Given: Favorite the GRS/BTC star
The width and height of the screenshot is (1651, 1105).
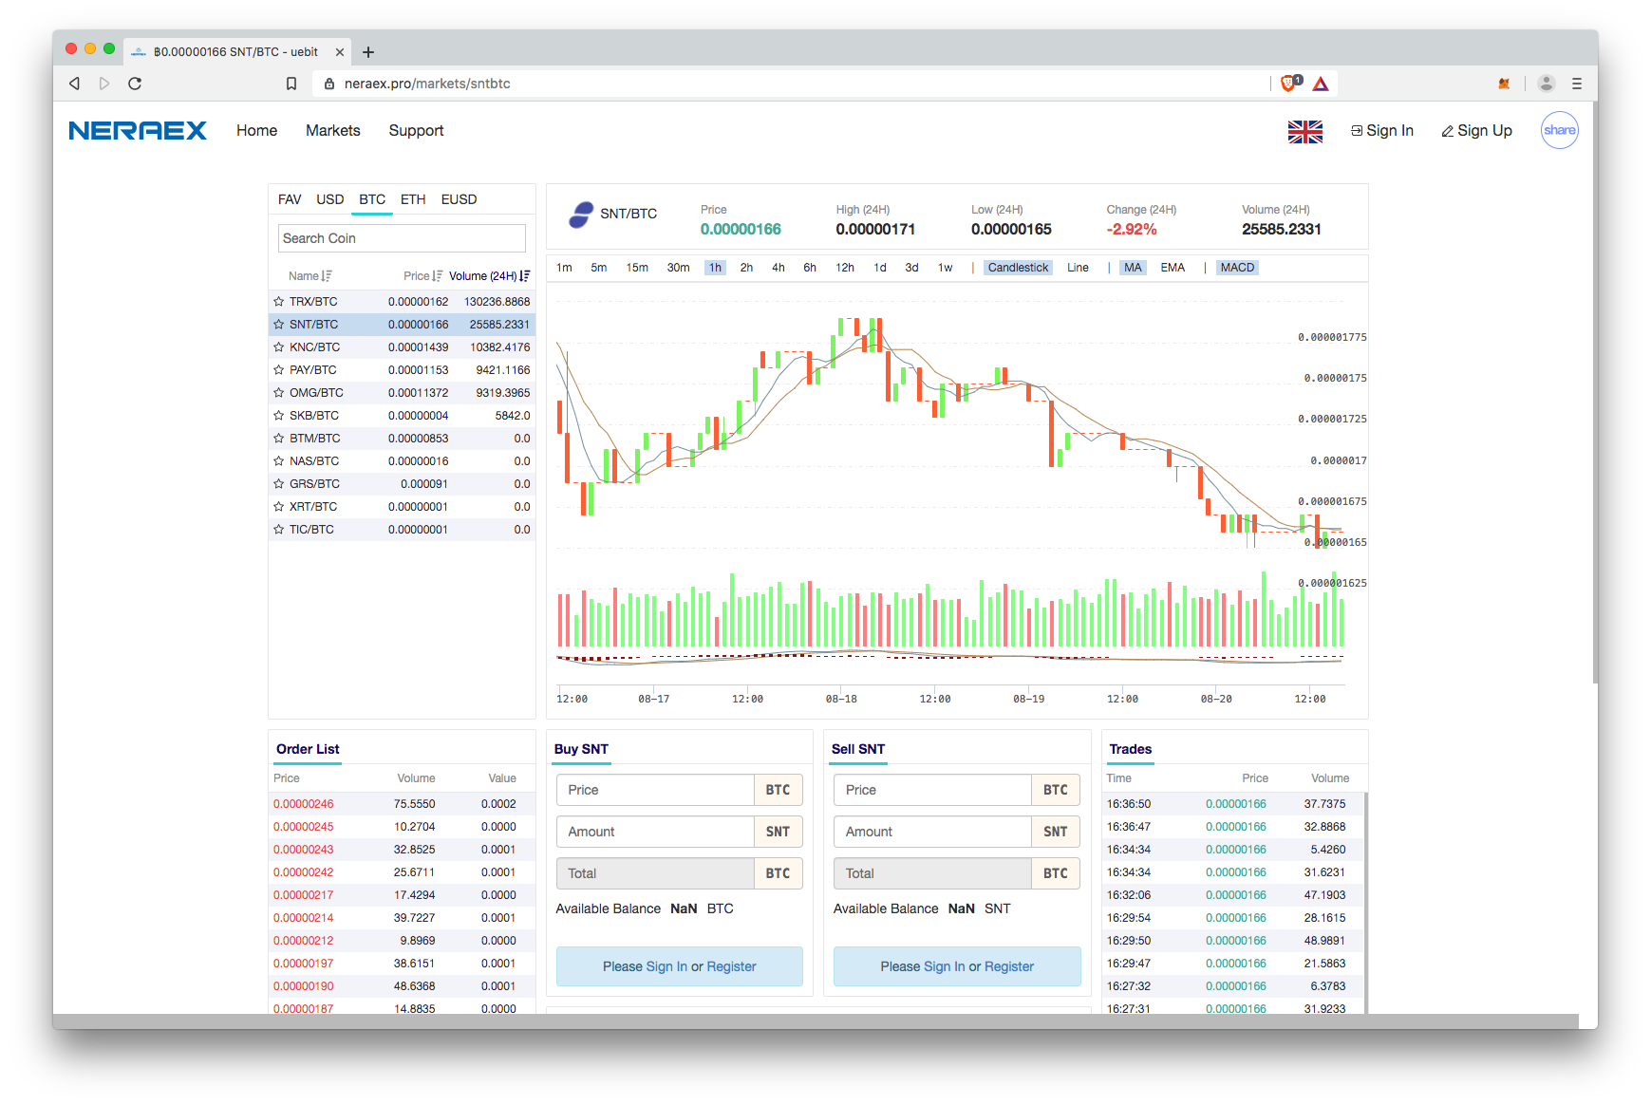Looking at the screenshot, I should [x=279, y=484].
